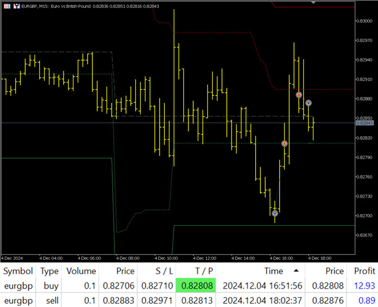Click the 12.93 profit value
The image size is (378, 307).
[364, 286]
